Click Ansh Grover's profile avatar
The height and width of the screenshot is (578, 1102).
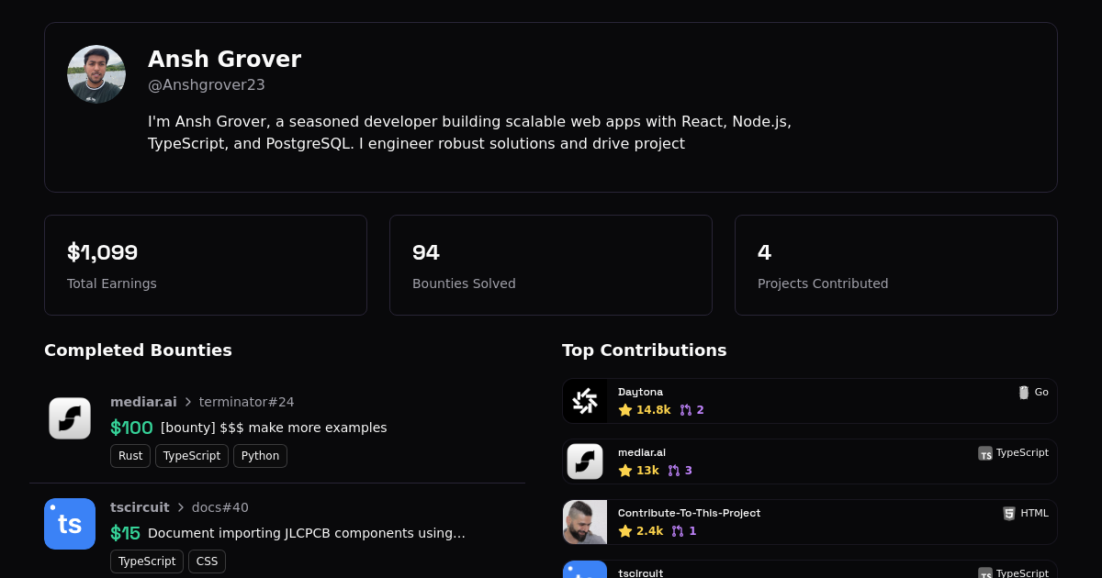point(96,74)
